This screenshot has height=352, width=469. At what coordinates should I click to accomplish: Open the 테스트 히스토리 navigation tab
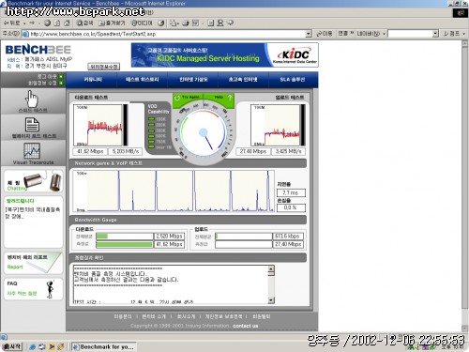point(143,80)
